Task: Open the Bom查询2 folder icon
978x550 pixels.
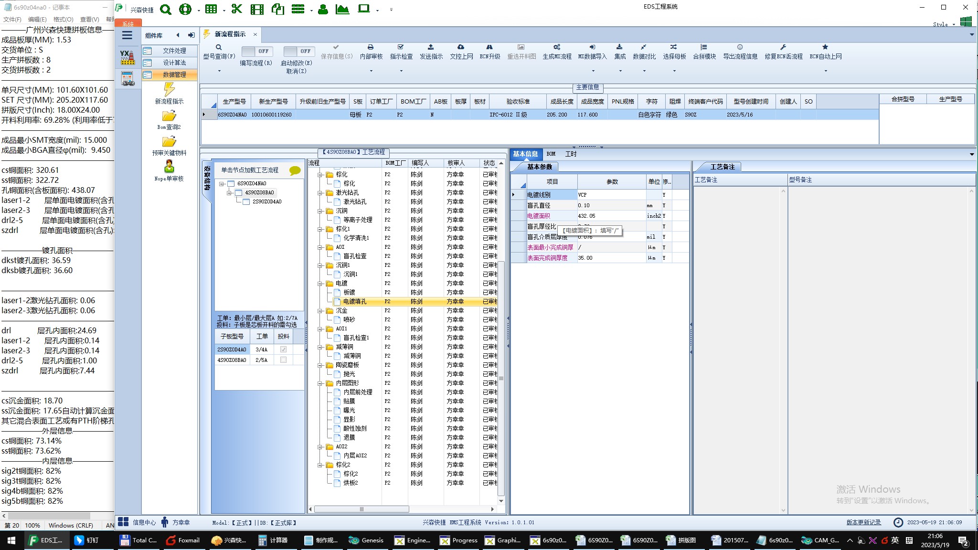Action: (x=169, y=116)
